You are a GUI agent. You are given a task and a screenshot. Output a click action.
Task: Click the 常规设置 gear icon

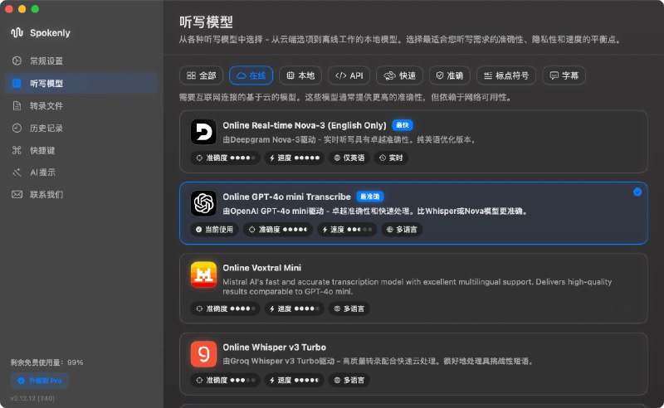(17, 61)
